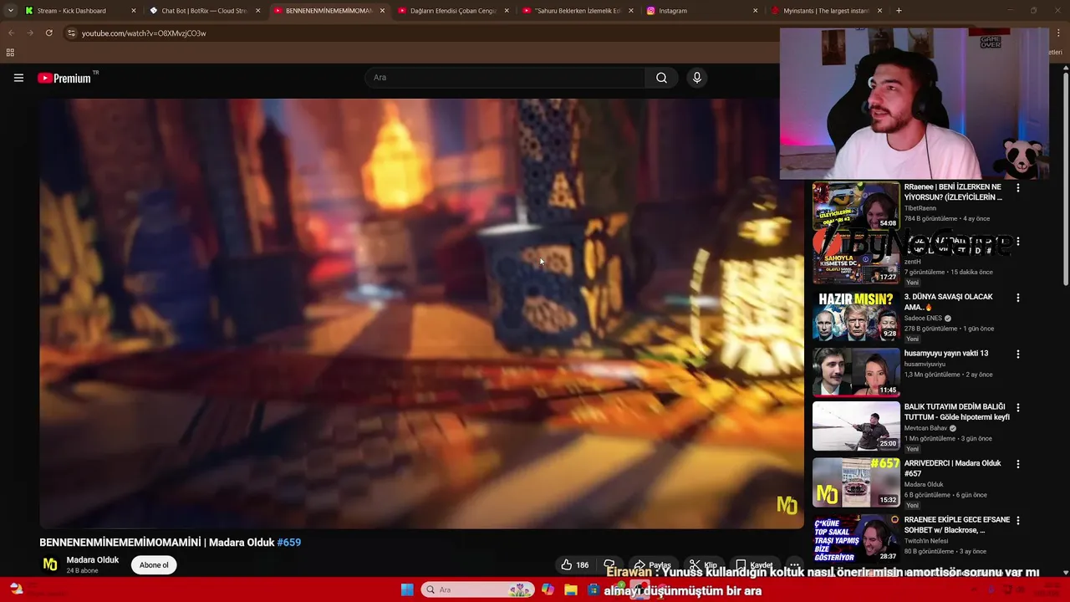Screen dimensions: 1070x602
Task: Close the Chat Bot BotRix tab
Action: 257,11
